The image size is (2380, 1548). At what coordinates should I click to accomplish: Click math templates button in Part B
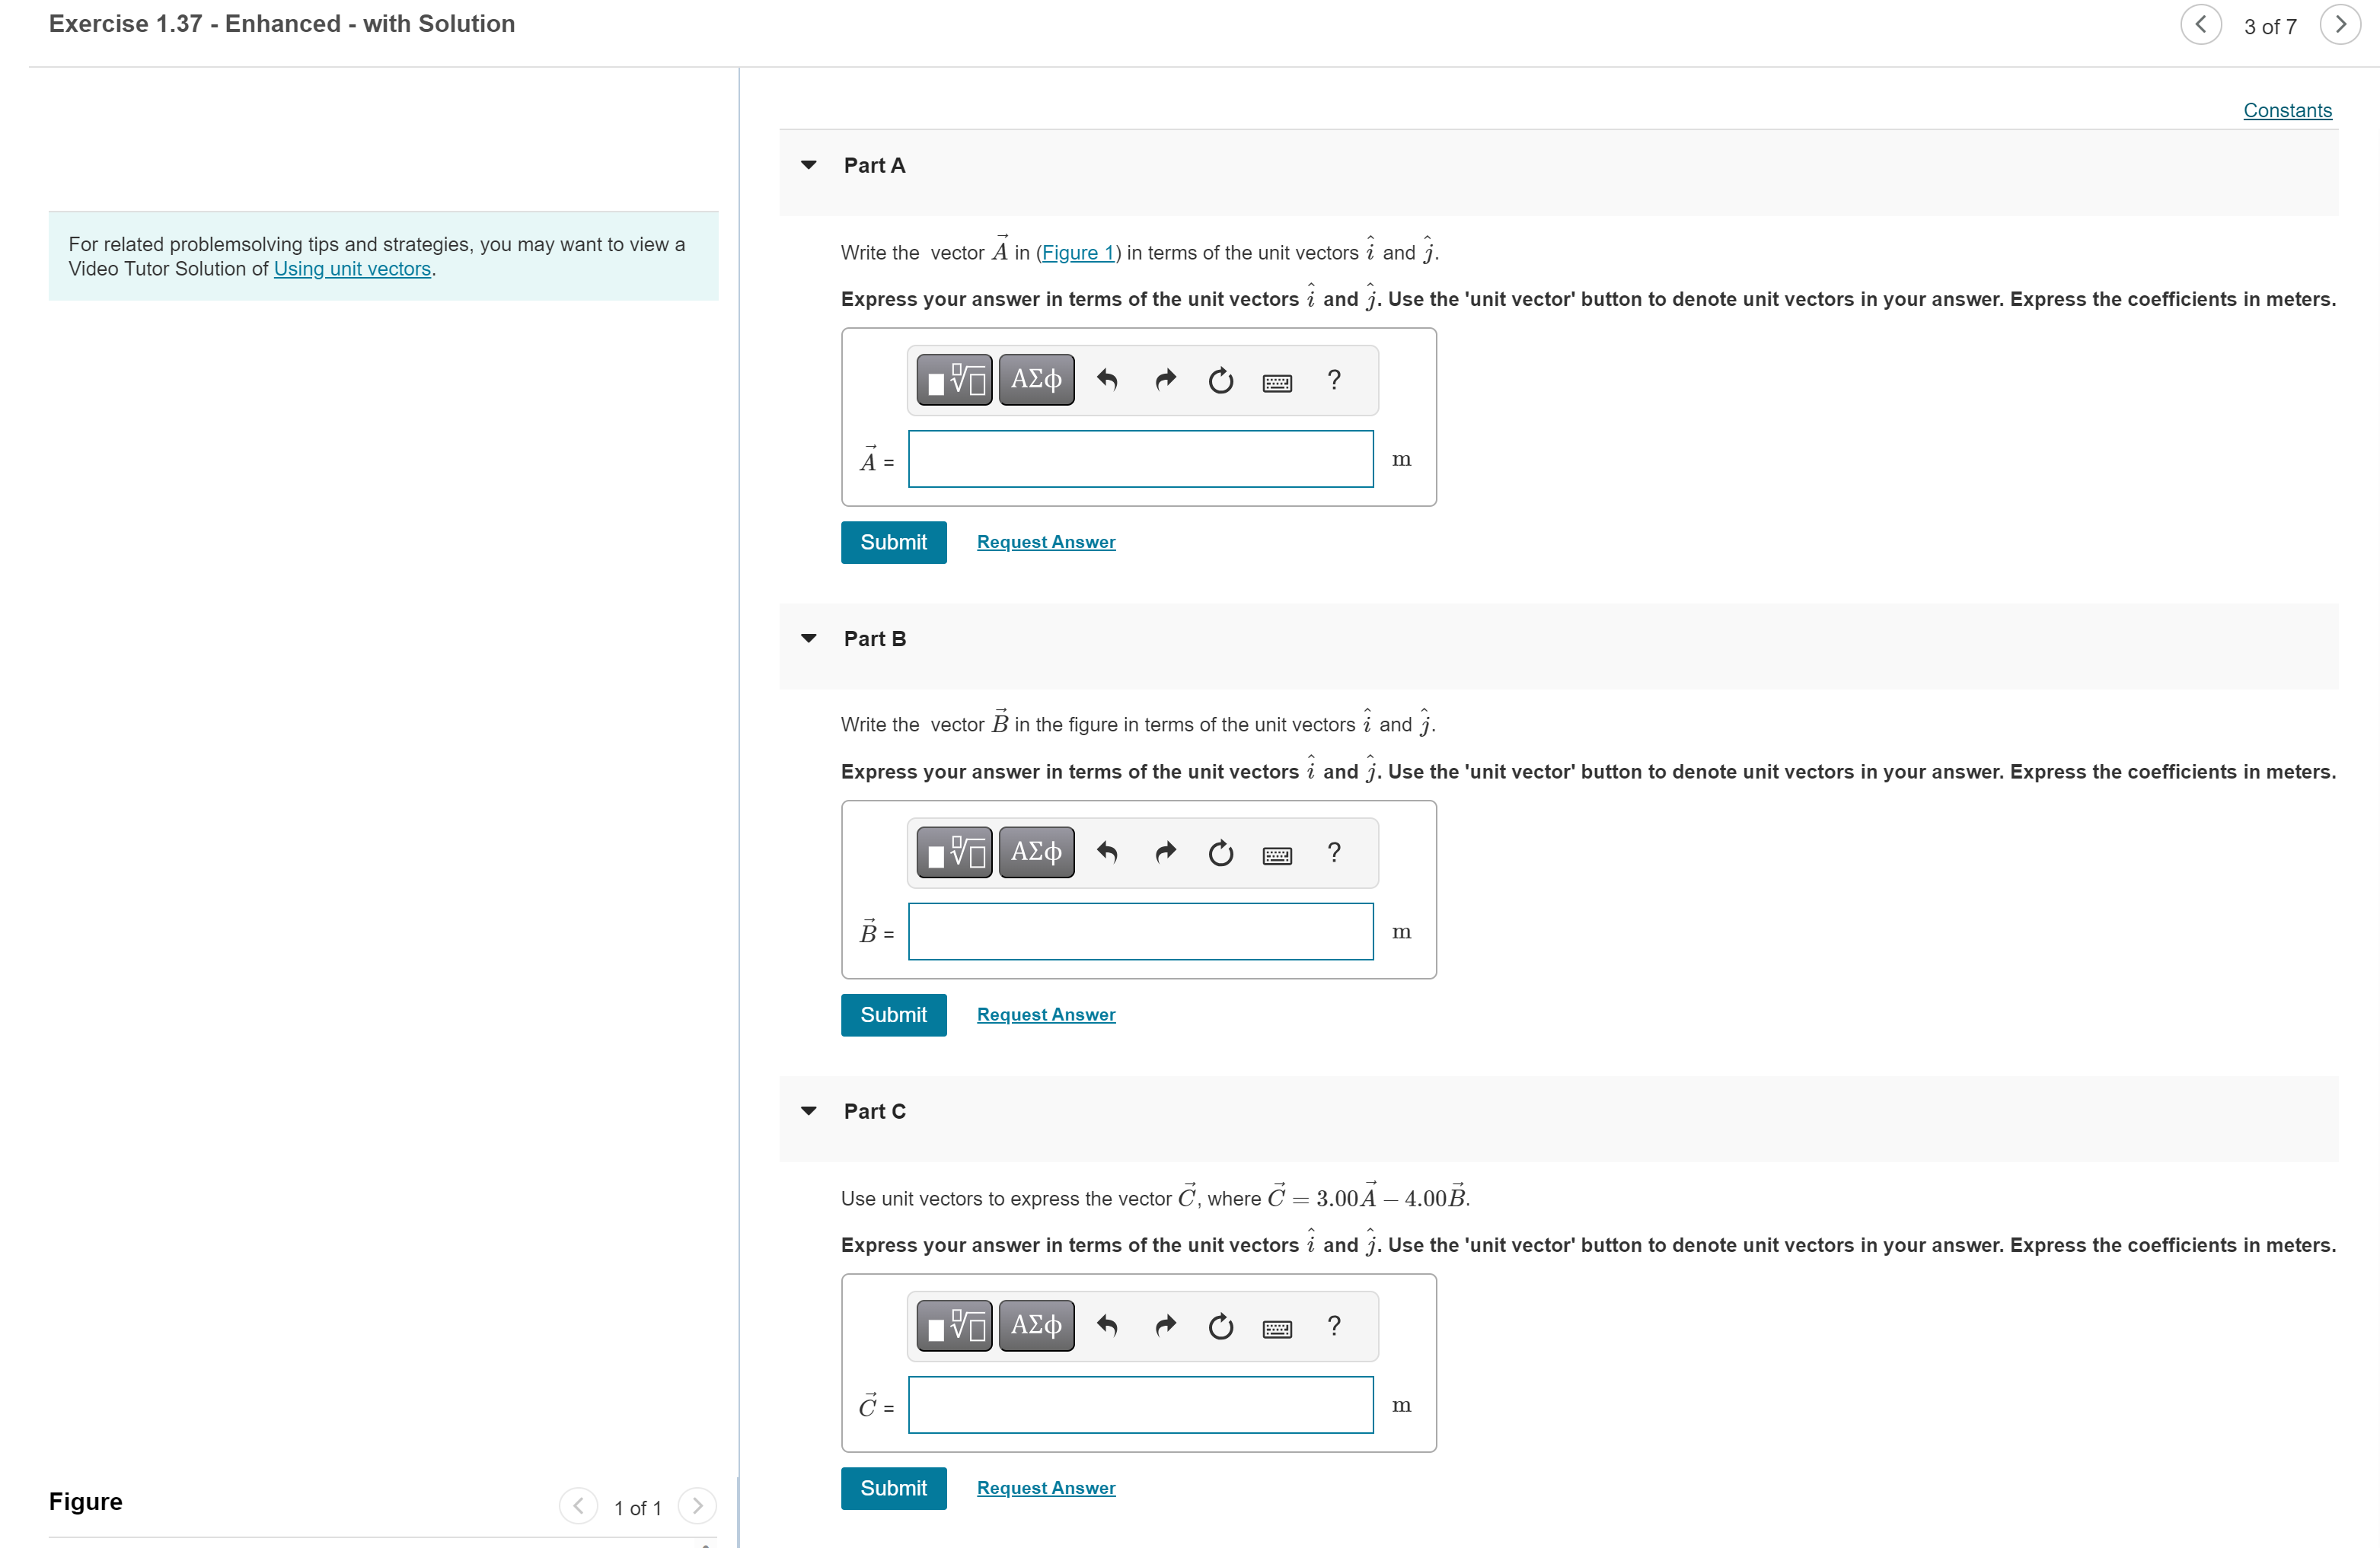(x=954, y=852)
